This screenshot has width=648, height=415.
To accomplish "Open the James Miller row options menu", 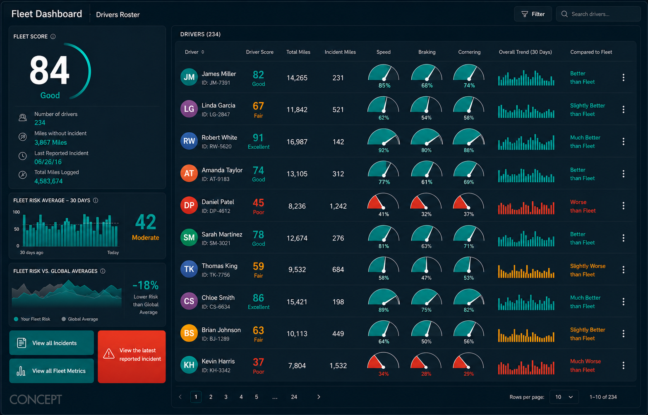I will 623,77.
